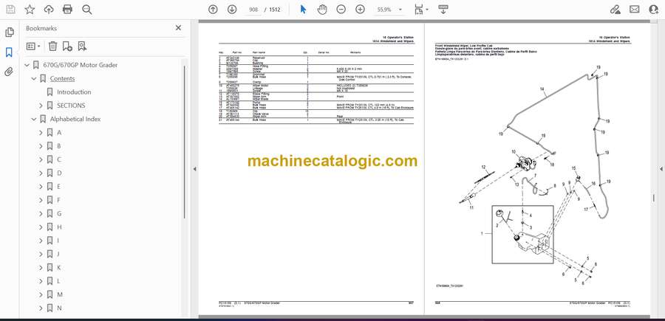Select the K index bookmark
665x321 pixels.
click(59, 268)
